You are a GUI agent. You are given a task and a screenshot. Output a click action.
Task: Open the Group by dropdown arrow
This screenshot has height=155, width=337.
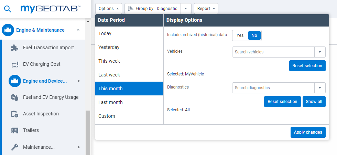186,9
